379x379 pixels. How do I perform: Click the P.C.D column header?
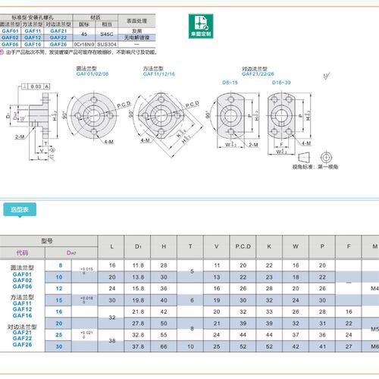(x=243, y=246)
